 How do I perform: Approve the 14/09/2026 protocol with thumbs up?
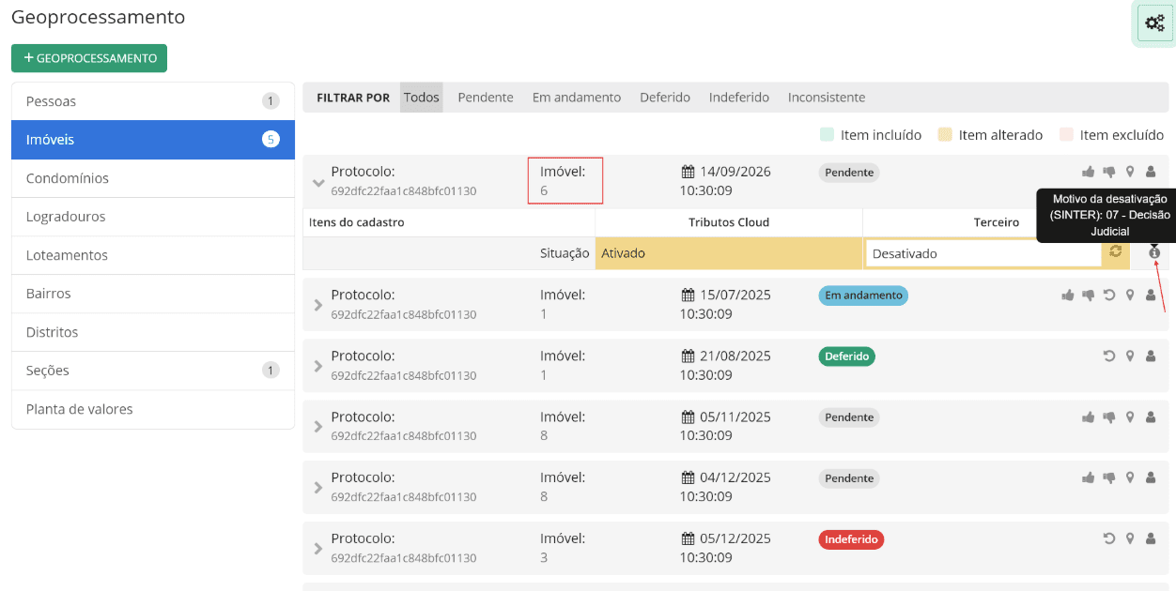coord(1089,172)
